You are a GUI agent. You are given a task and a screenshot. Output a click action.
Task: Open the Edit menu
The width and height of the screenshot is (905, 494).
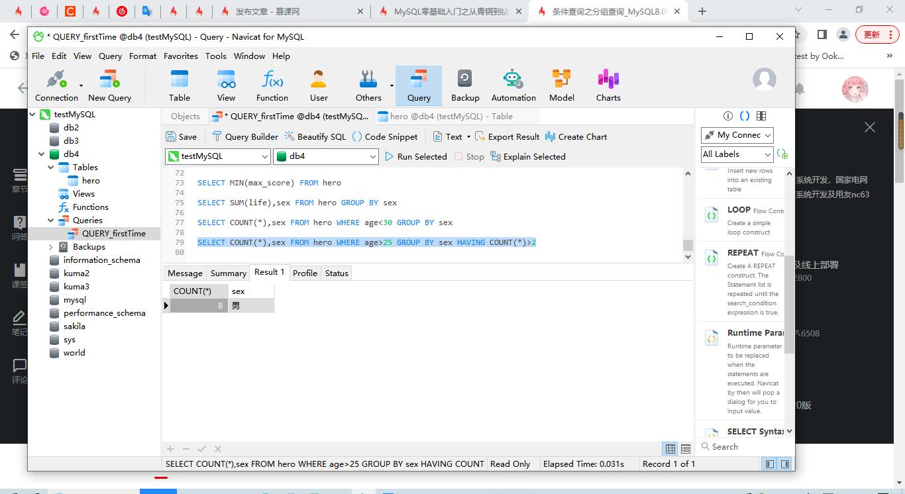click(x=59, y=56)
